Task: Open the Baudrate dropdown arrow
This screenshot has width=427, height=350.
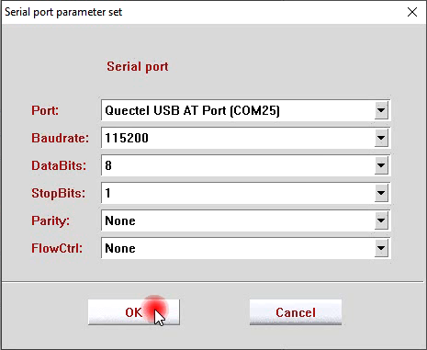Action: point(381,138)
